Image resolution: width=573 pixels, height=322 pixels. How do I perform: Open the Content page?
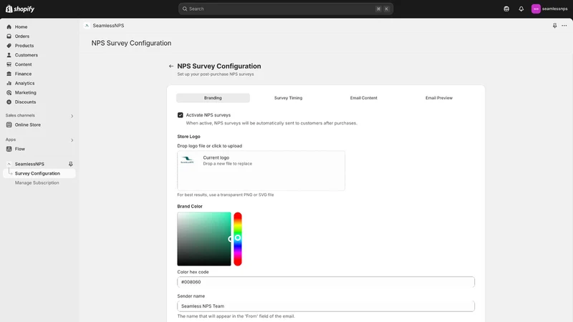click(x=24, y=64)
